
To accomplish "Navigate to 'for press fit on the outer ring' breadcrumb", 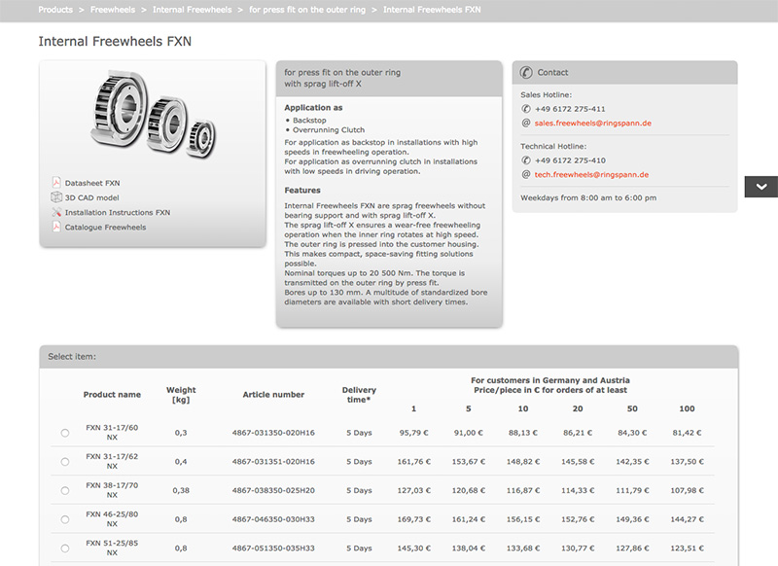I will point(307,10).
